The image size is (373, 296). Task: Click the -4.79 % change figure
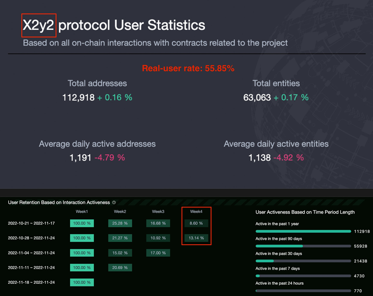click(110, 157)
